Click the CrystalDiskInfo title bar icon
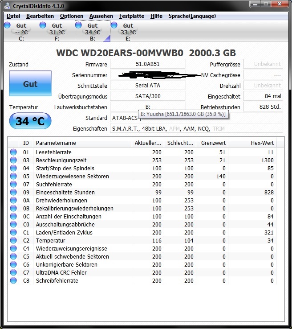 (x=7, y=5)
